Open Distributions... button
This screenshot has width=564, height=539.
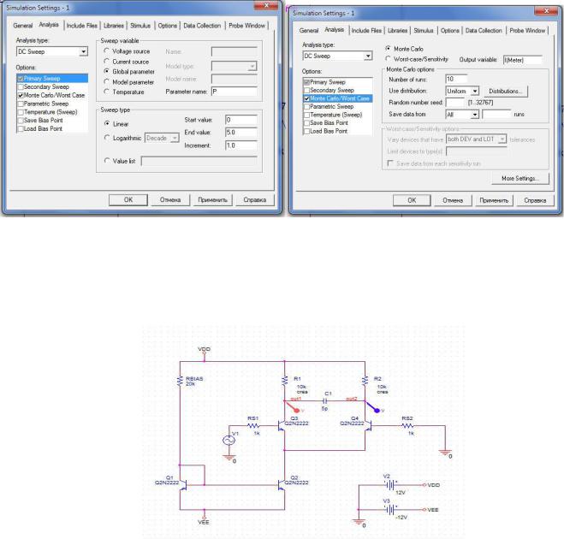pos(505,91)
